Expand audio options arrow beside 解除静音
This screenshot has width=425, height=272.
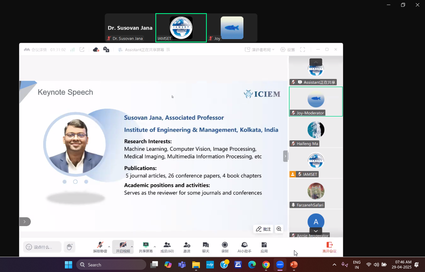click(x=109, y=247)
